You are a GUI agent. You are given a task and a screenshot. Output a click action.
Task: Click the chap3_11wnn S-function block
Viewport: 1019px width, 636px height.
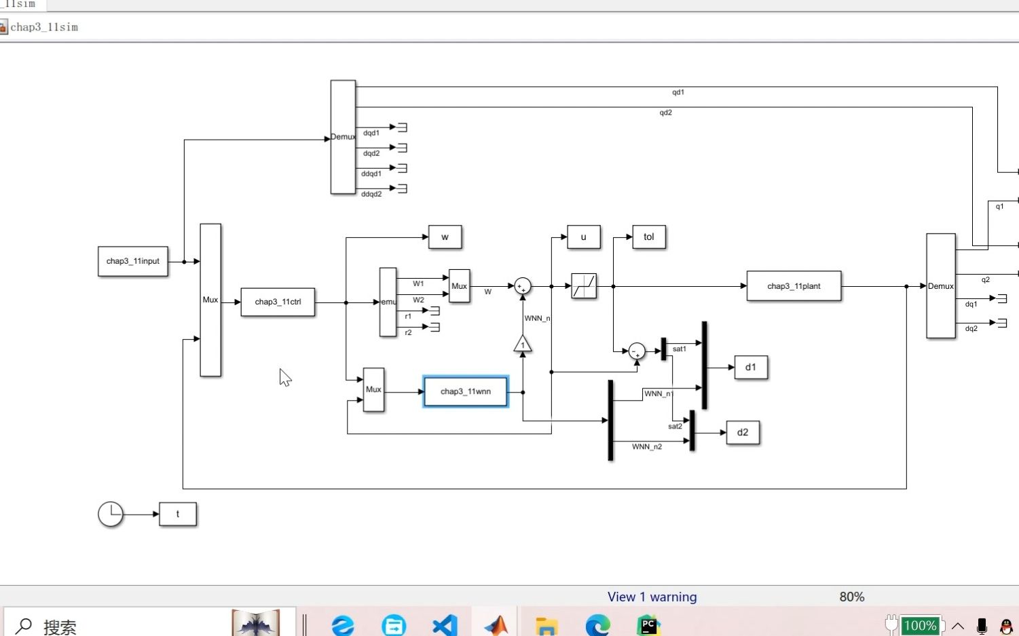point(465,391)
